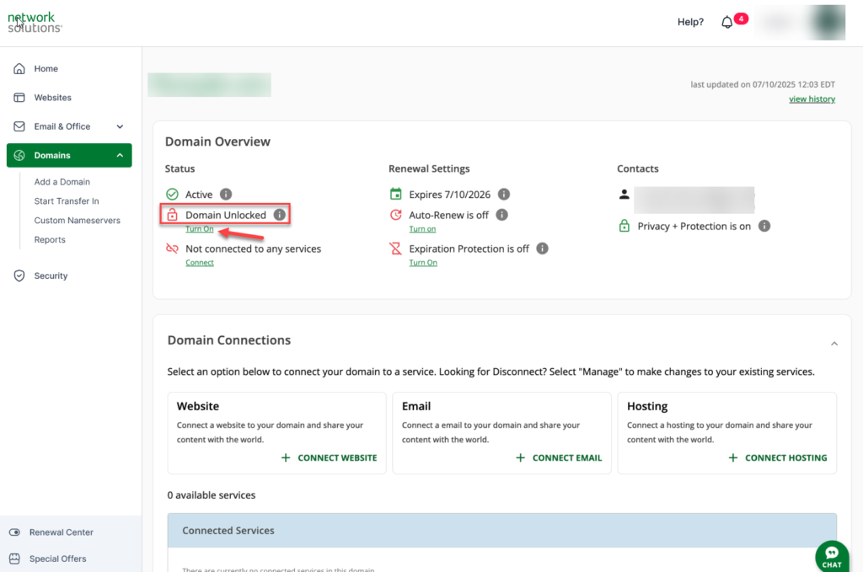Click info icon next to Domain Unlocked

pos(279,215)
